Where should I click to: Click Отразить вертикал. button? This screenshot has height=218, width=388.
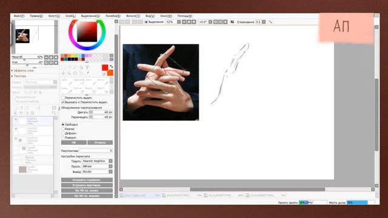(x=87, y=185)
